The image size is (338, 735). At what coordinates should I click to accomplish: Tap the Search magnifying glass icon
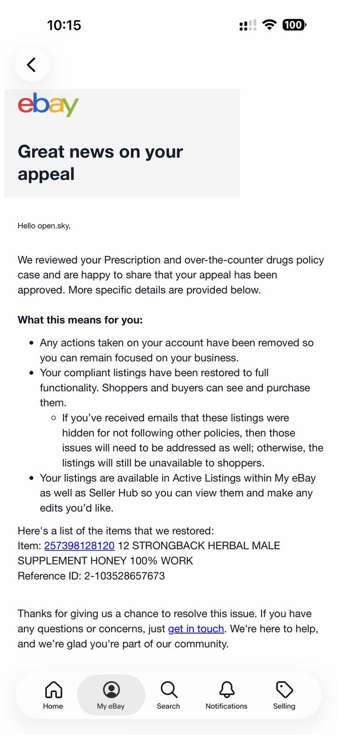click(169, 690)
